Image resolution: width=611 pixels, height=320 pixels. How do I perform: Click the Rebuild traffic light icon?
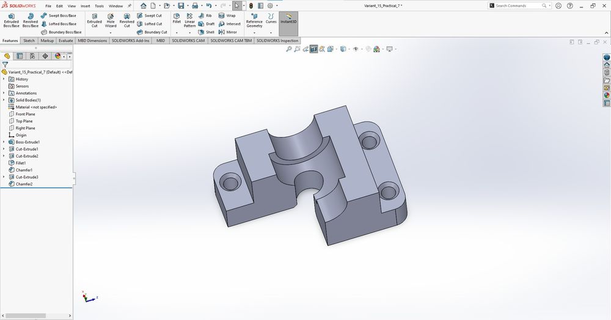(251, 6)
